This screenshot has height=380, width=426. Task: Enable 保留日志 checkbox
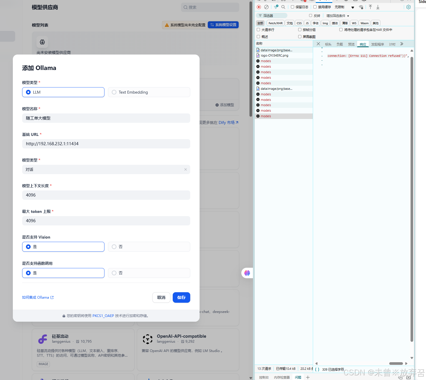tap(292, 7)
